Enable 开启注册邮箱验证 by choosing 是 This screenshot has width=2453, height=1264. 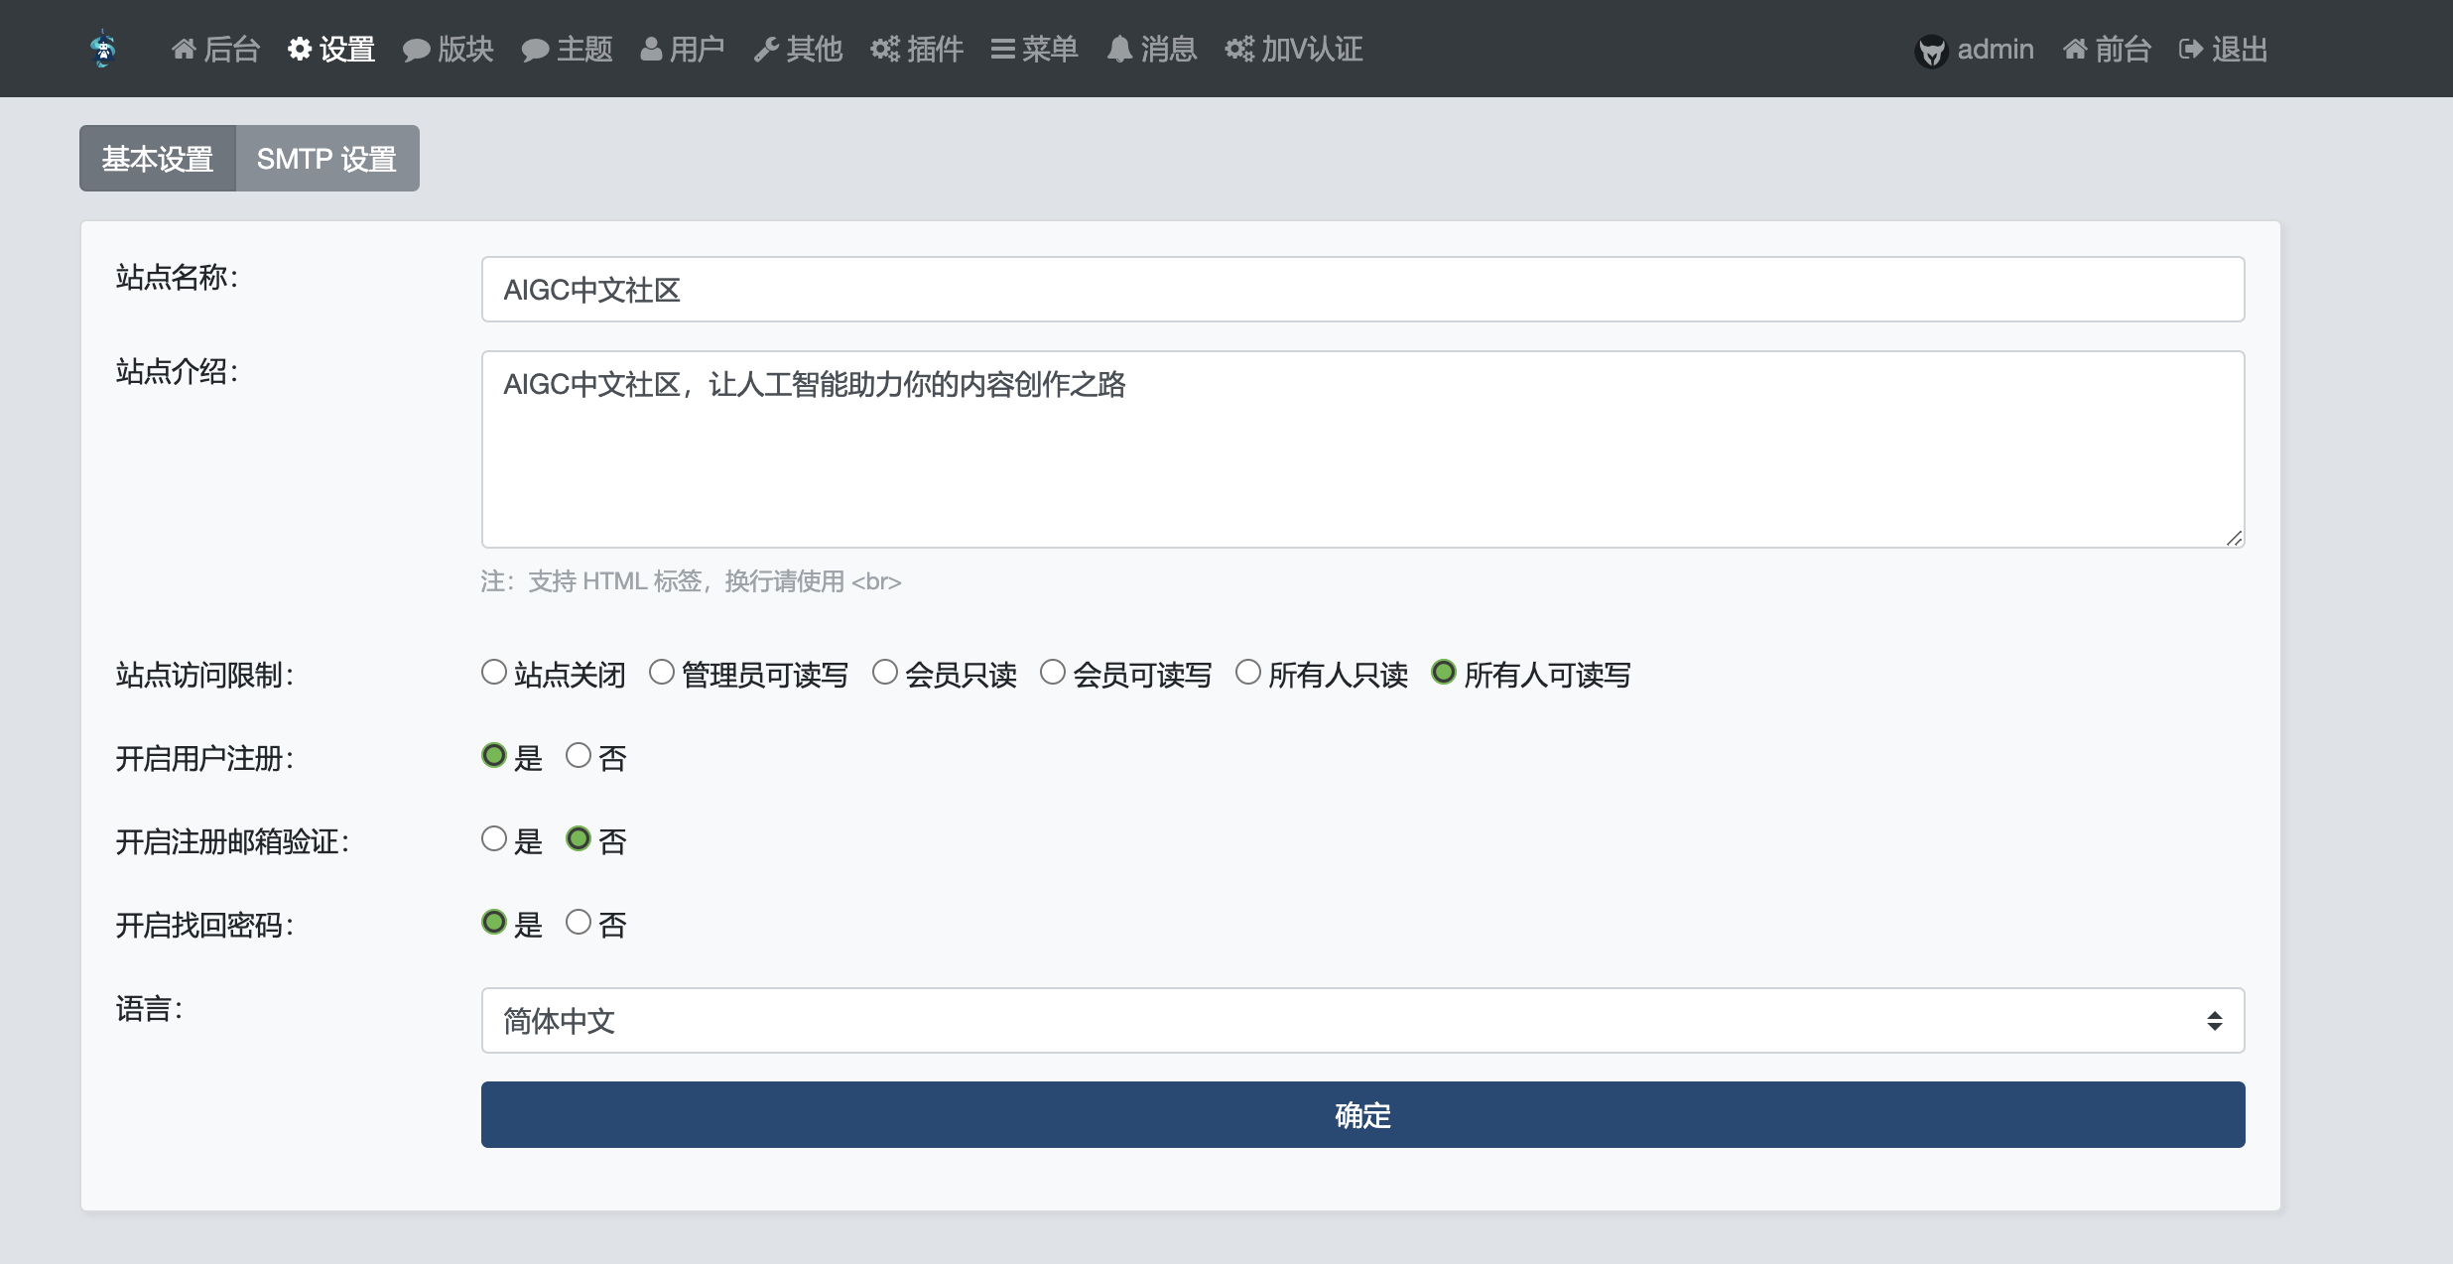pos(494,839)
